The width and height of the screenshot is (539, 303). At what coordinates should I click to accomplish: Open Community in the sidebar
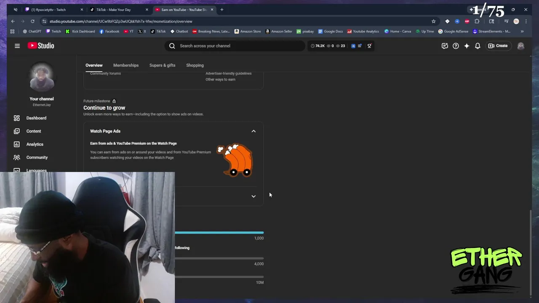point(37,157)
